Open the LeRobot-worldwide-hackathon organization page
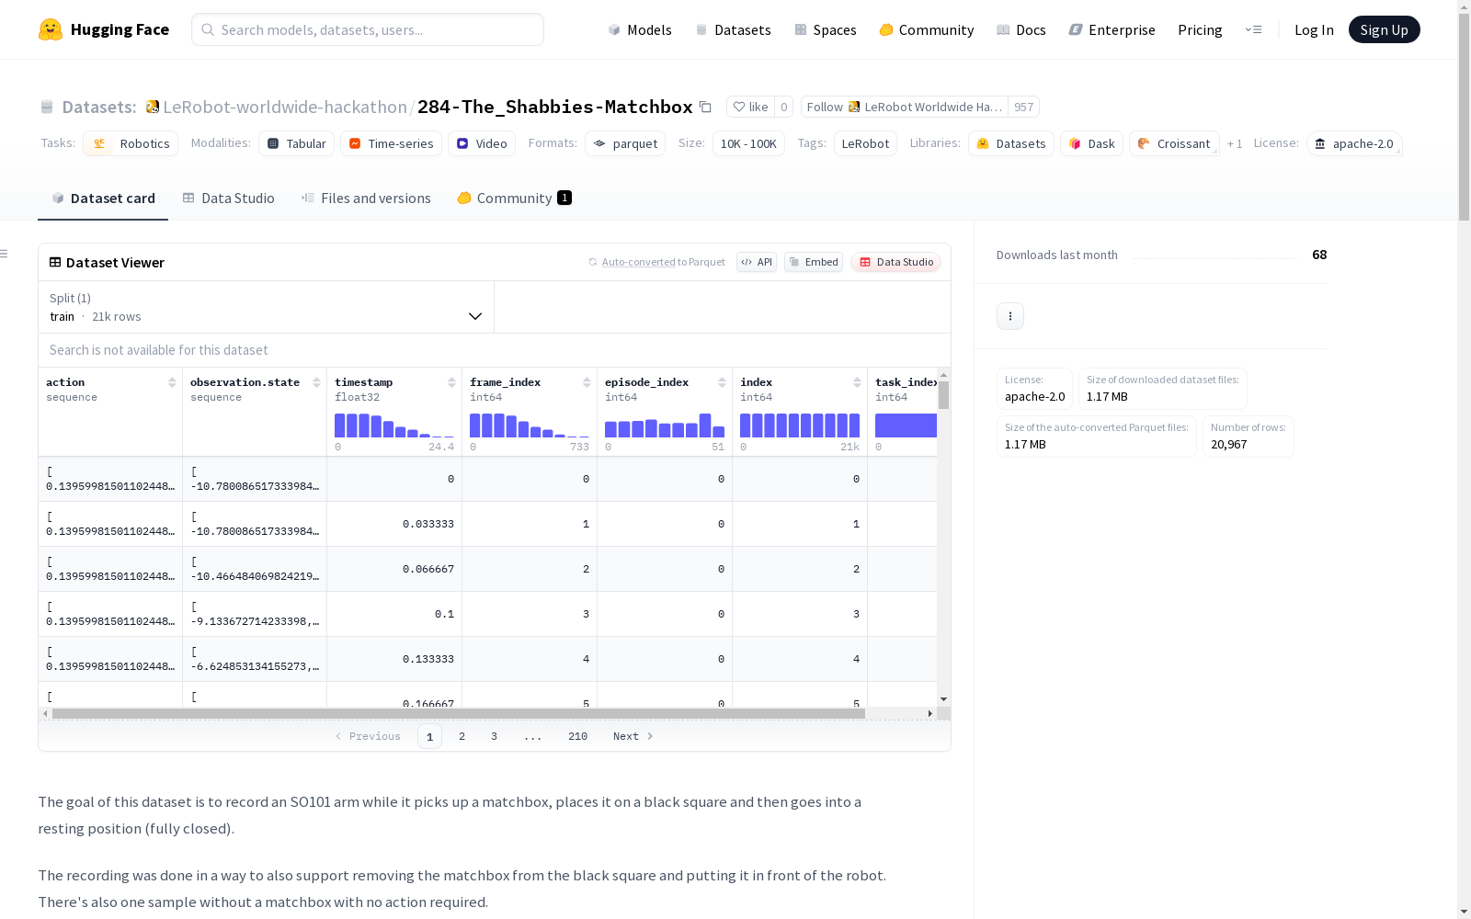Screen dimensions: 1471x919 tap(285, 107)
